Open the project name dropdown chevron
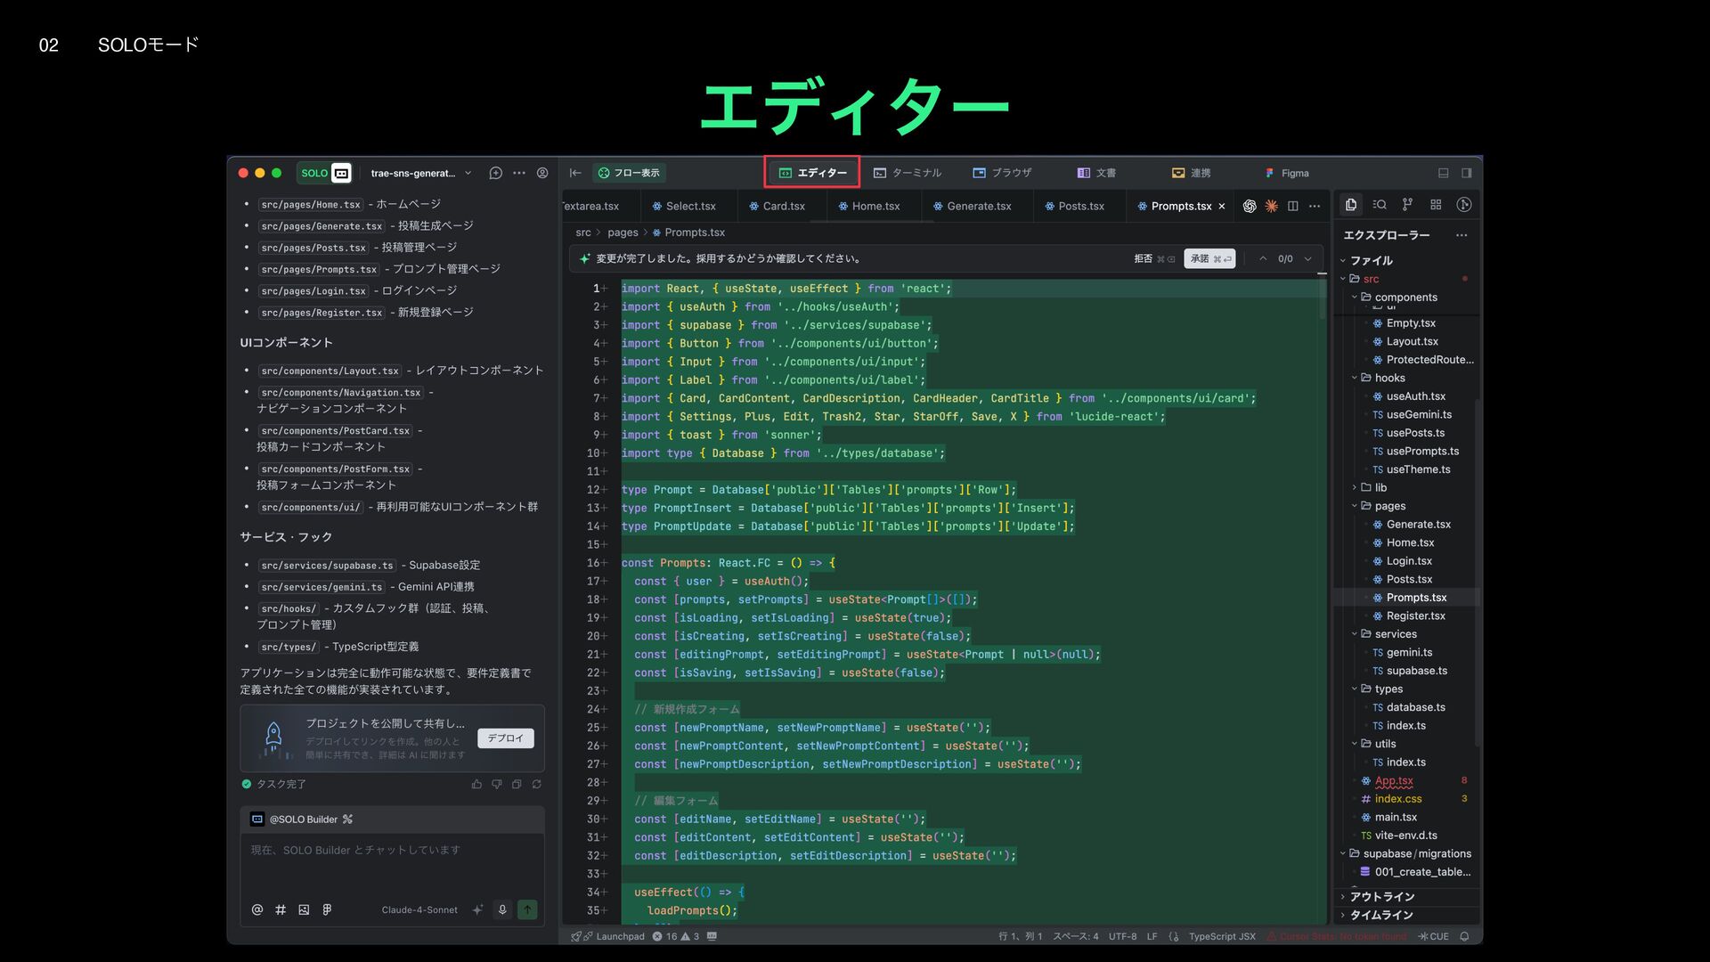Viewport: 1710px width, 962px height. 468,173
